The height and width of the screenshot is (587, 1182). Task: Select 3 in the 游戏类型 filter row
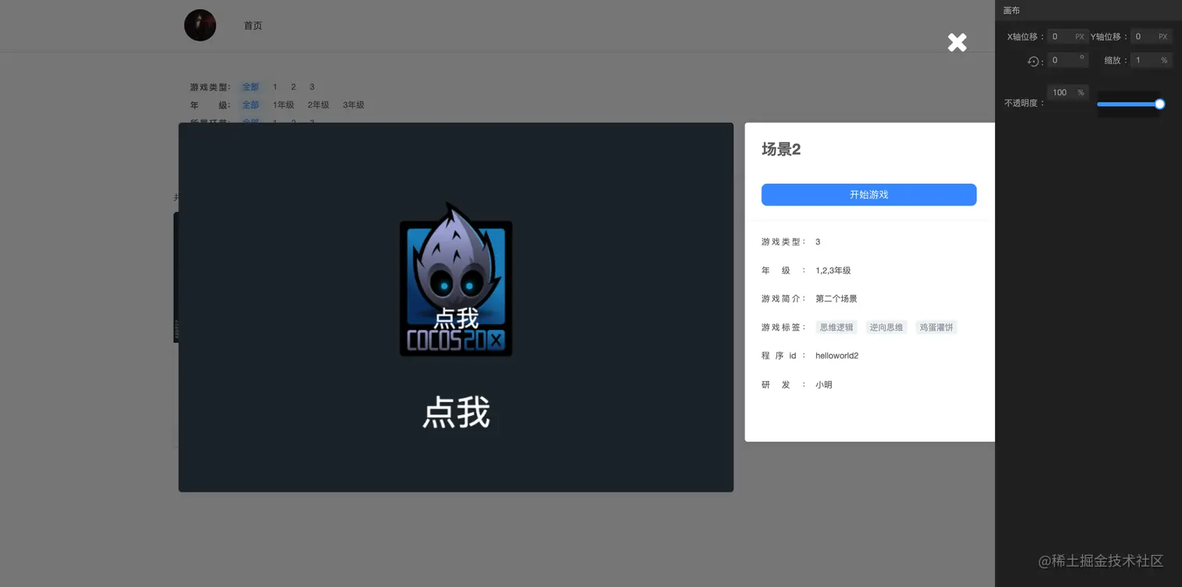pyautogui.click(x=312, y=87)
